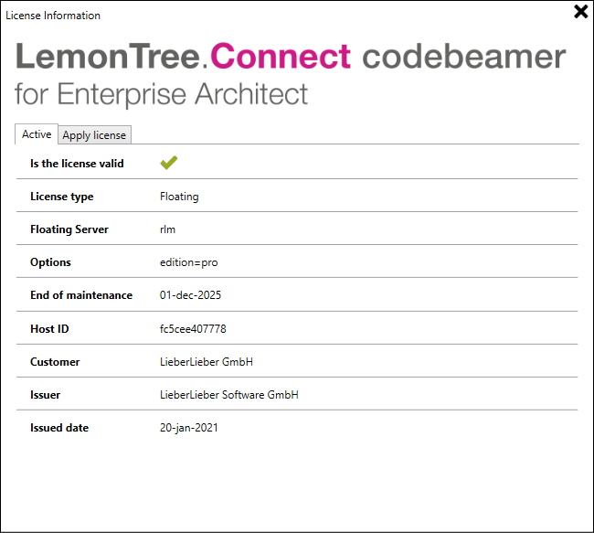Switch to the Apply license tab

pyautogui.click(x=94, y=135)
